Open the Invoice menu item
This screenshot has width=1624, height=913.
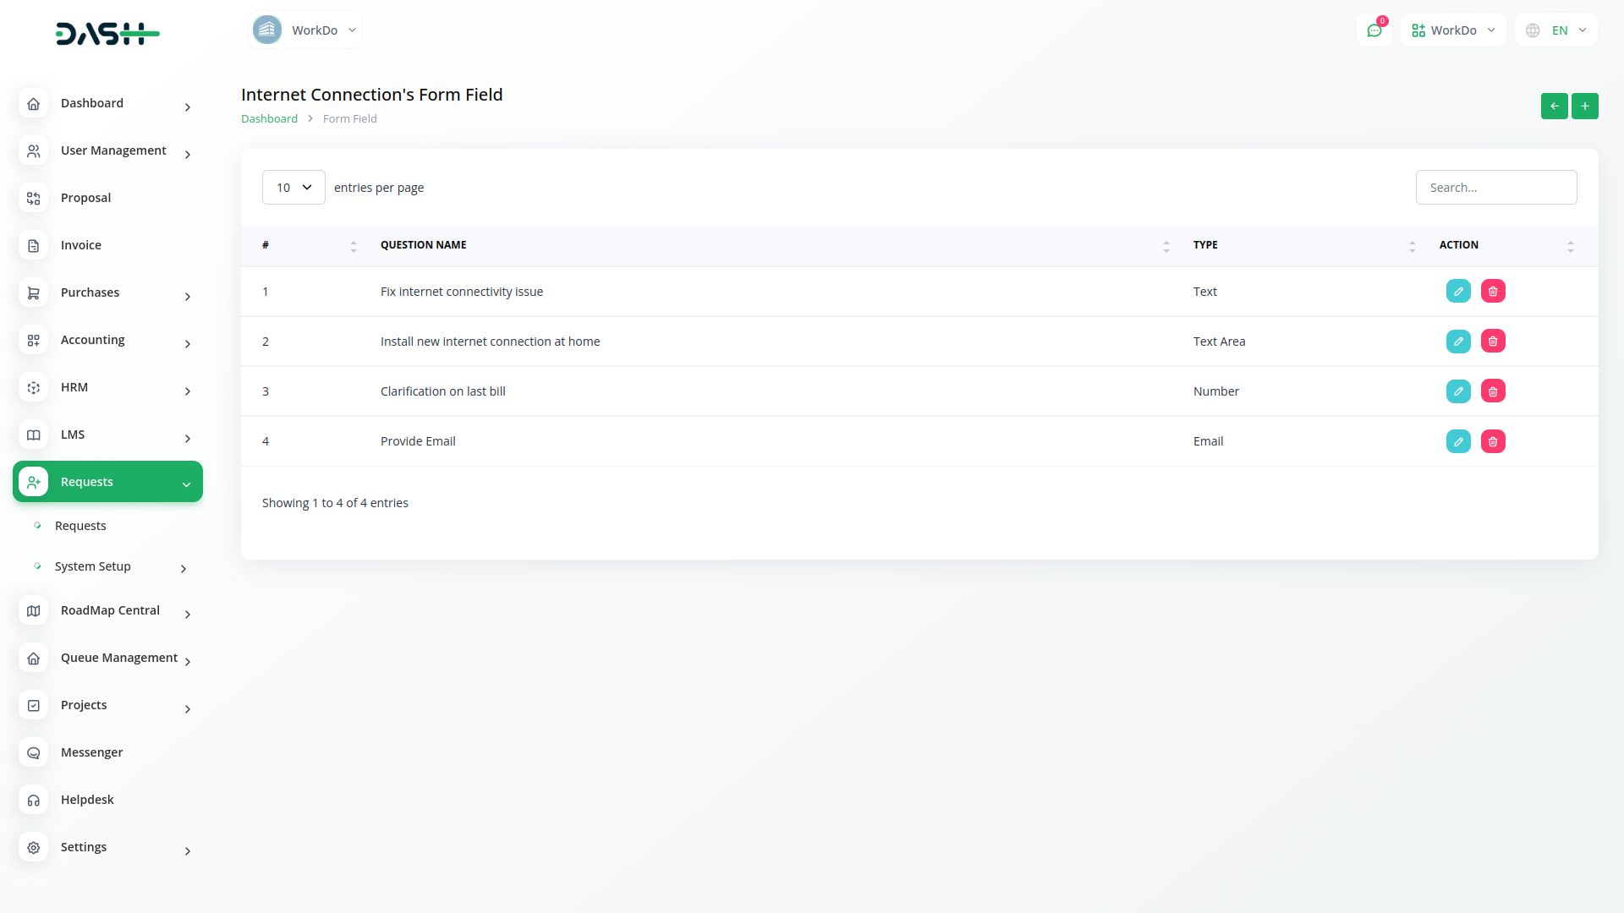tap(81, 245)
